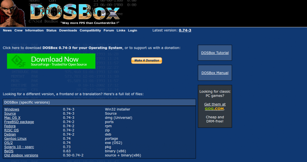This screenshot has width=307, height=162.
Task: Click the "DOSBox (specific versions)" table header
Action: (99, 102)
